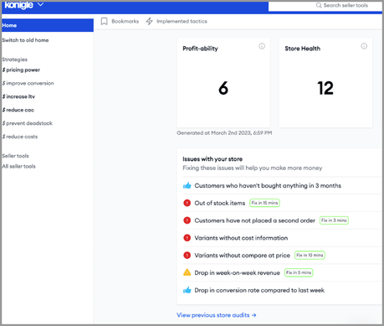
Task: Open reduce cac strategy
Action: click(18, 110)
